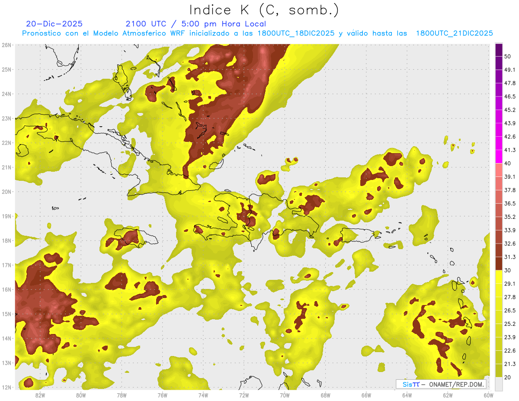Click the colorbar value '49.1'

click(x=510, y=70)
